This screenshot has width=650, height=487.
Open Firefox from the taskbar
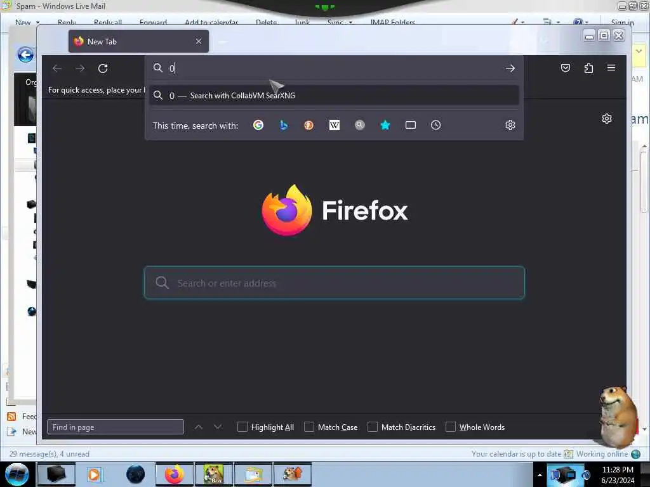tap(175, 474)
